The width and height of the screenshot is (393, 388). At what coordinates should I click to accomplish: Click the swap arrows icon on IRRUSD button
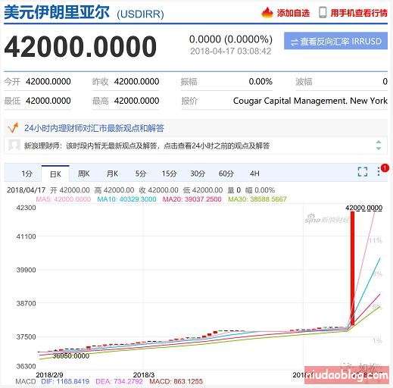294,42
